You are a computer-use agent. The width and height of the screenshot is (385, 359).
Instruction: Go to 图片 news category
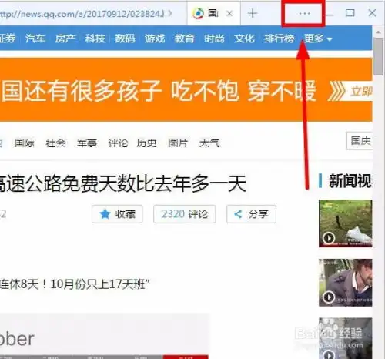click(178, 143)
